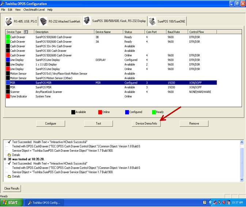246x207 pixels.
Task: Click the Details folder icon under 3B test
Action: point(9,176)
